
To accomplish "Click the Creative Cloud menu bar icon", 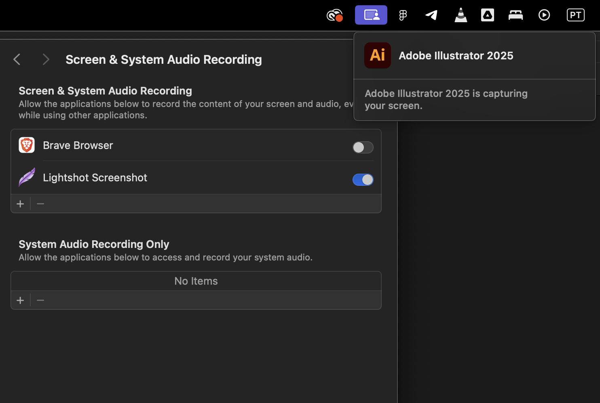I will point(335,15).
